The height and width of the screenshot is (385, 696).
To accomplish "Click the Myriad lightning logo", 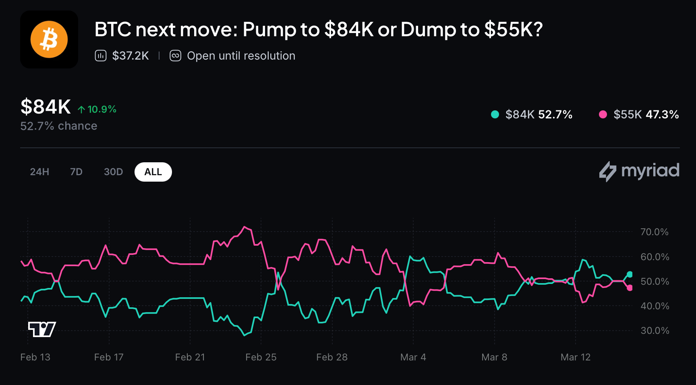I will 607,171.
